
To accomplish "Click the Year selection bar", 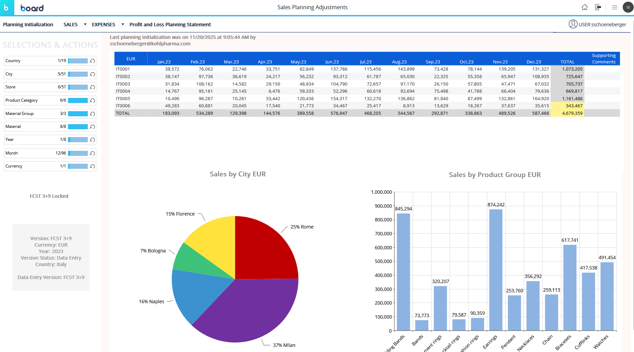I will coord(78,140).
